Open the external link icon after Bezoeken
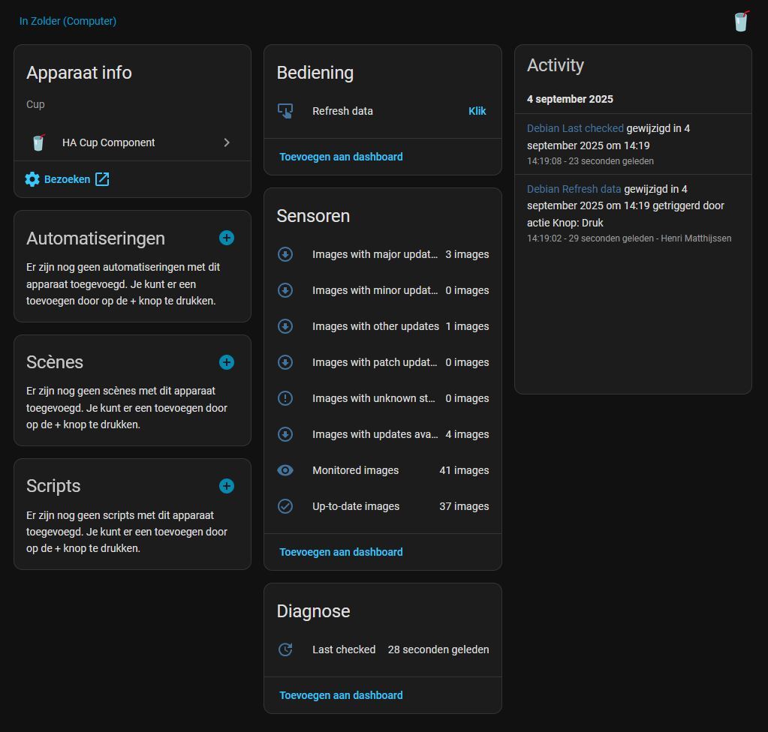Viewport: 768px width, 732px height. point(102,179)
